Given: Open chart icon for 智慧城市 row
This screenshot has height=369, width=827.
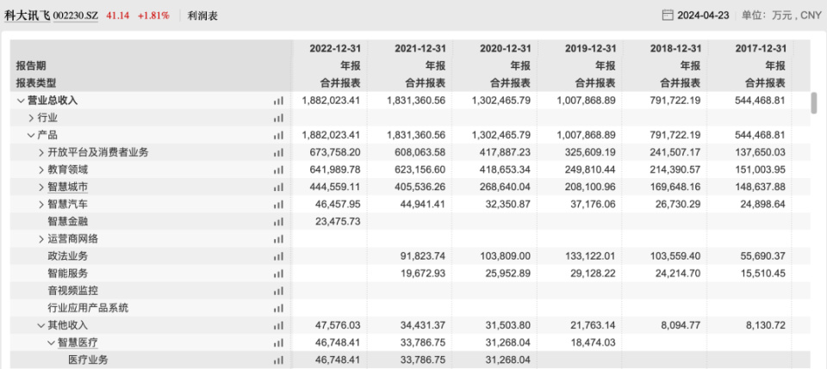Looking at the screenshot, I should 278,188.
